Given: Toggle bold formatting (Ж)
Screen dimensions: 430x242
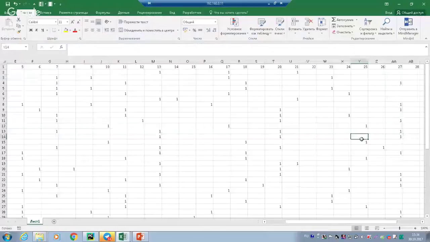Looking at the screenshot, I should coord(31,30).
